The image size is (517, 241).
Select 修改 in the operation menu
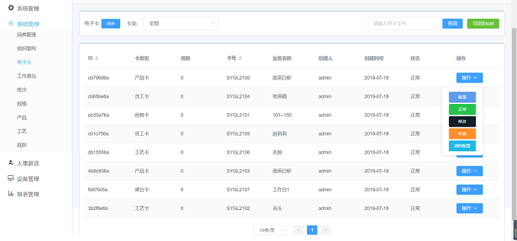[x=462, y=121]
